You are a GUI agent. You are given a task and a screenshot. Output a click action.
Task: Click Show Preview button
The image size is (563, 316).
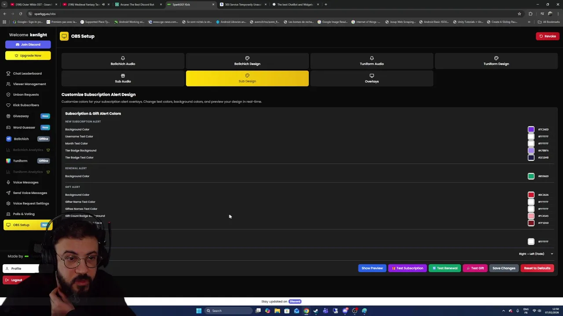click(372, 268)
